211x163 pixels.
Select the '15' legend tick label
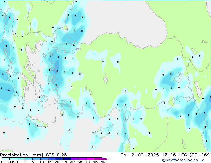click(x=49, y=162)
